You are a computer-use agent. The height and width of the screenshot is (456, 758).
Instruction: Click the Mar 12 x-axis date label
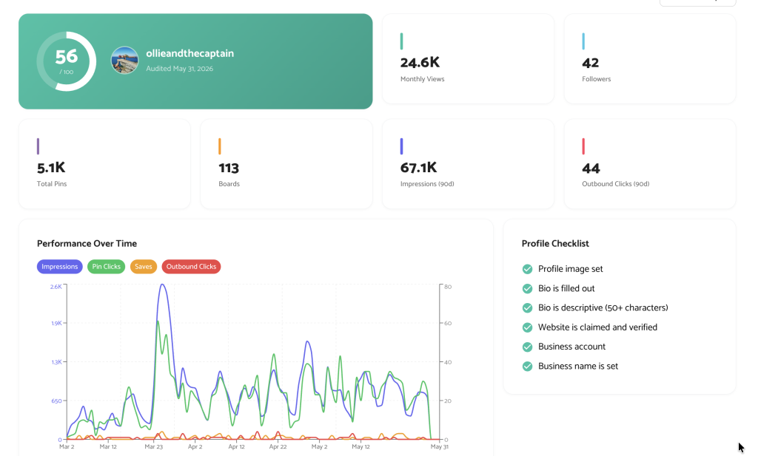(x=108, y=447)
